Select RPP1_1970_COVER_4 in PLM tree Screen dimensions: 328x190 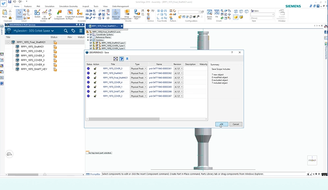pos(33,65)
